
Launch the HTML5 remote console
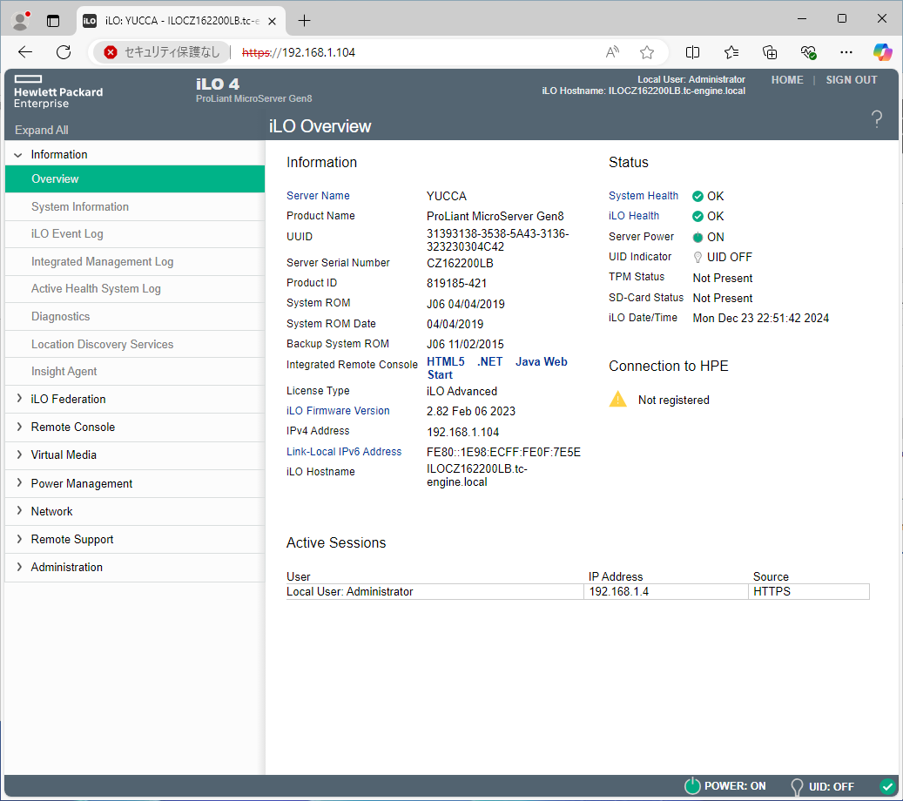pos(446,361)
